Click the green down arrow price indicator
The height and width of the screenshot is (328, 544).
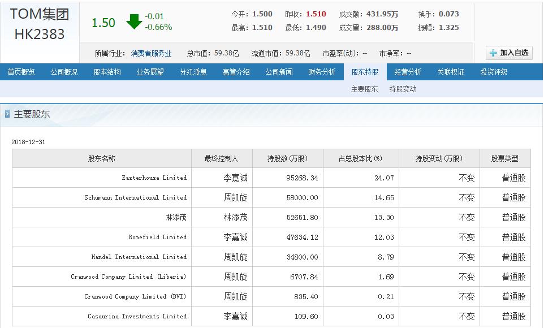[x=134, y=22]
